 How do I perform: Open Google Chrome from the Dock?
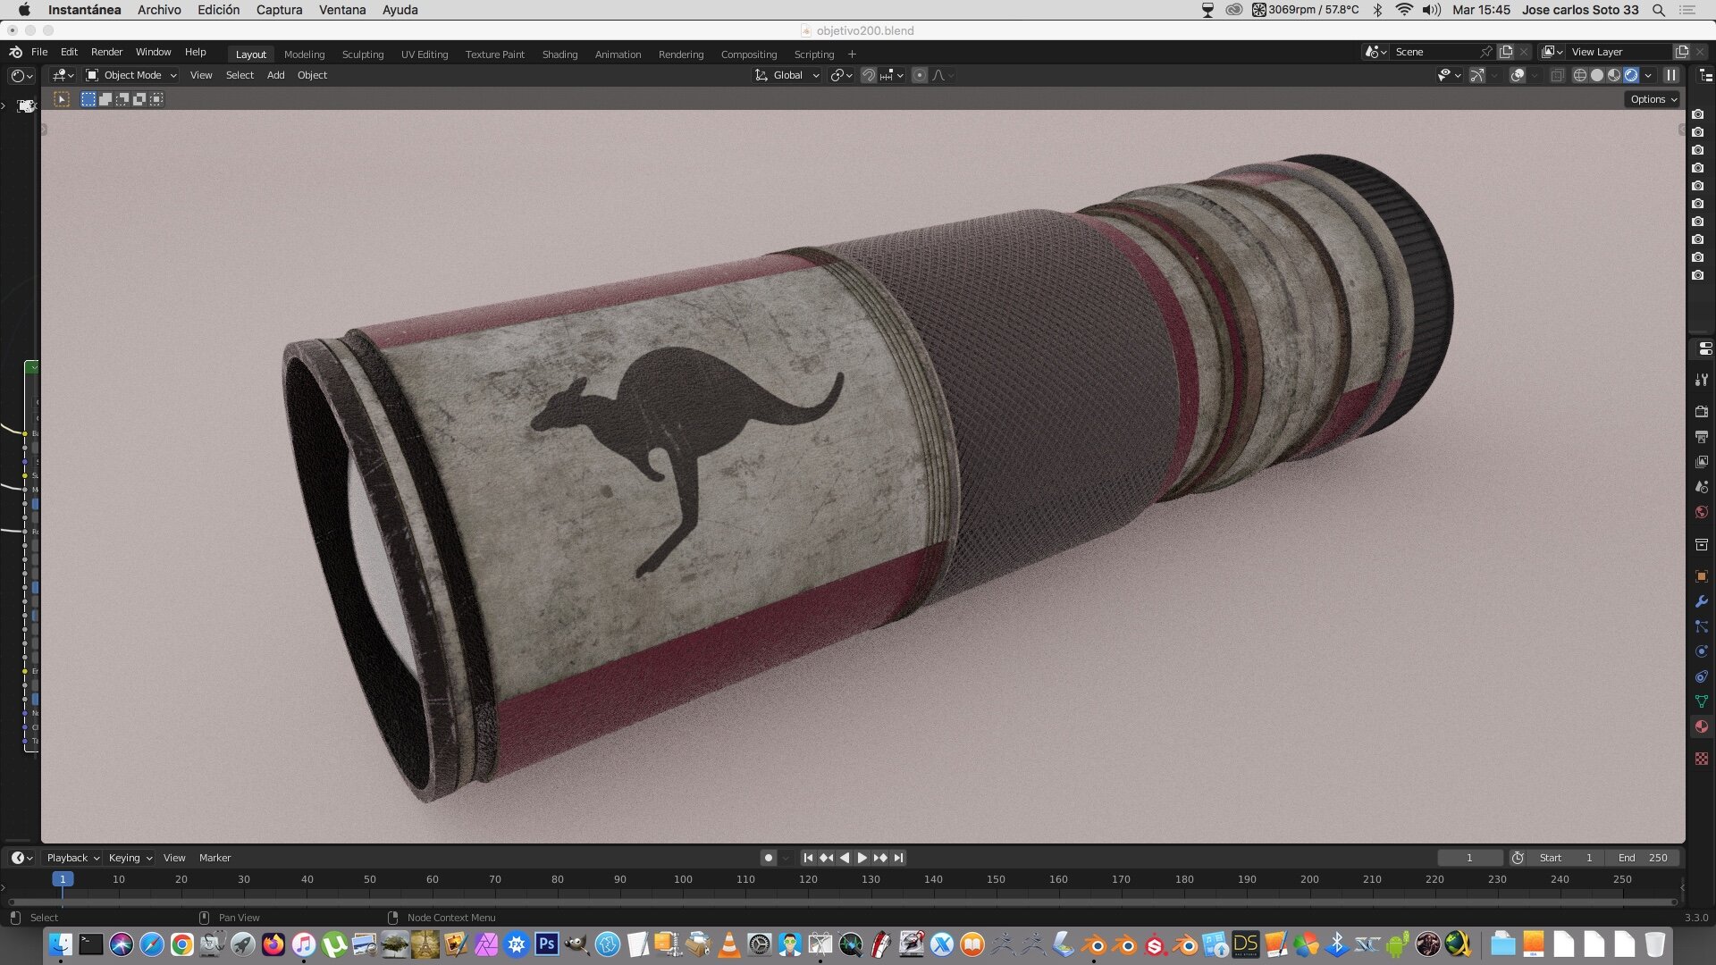pyautogui.click(x=182, y=944)
